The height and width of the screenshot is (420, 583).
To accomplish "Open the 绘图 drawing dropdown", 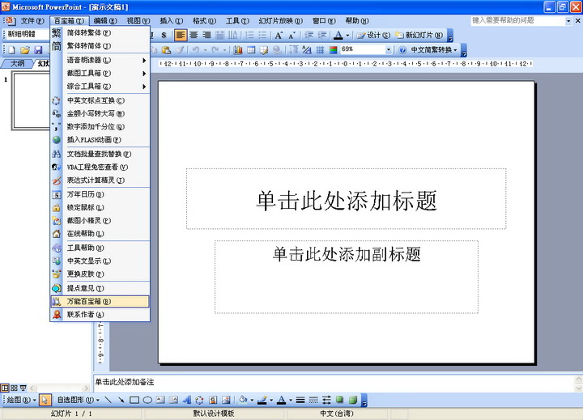I will click(22, 401).
